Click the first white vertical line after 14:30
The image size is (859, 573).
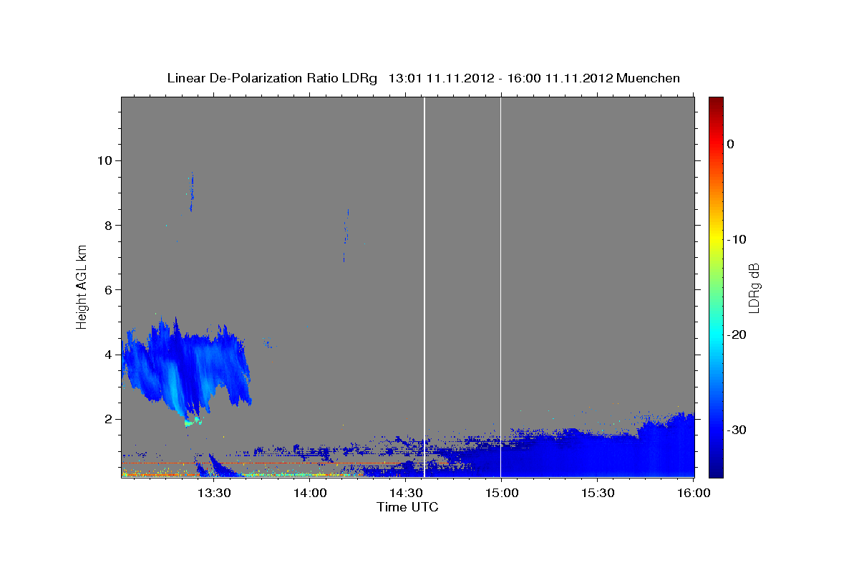[x=424, y=286]
